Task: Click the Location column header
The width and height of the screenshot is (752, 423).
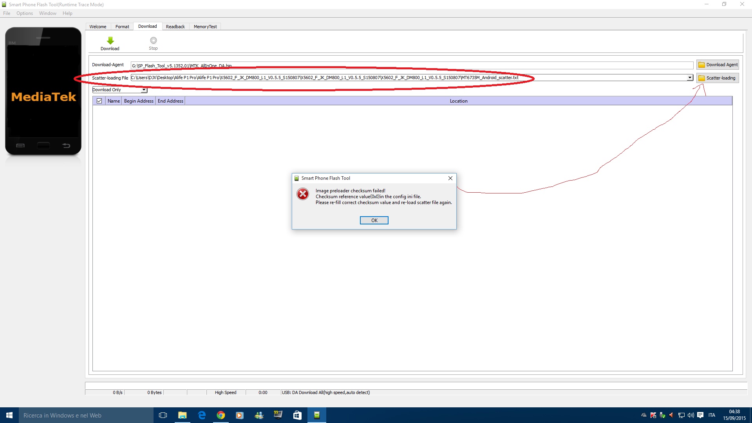Action: coord(459,101)
